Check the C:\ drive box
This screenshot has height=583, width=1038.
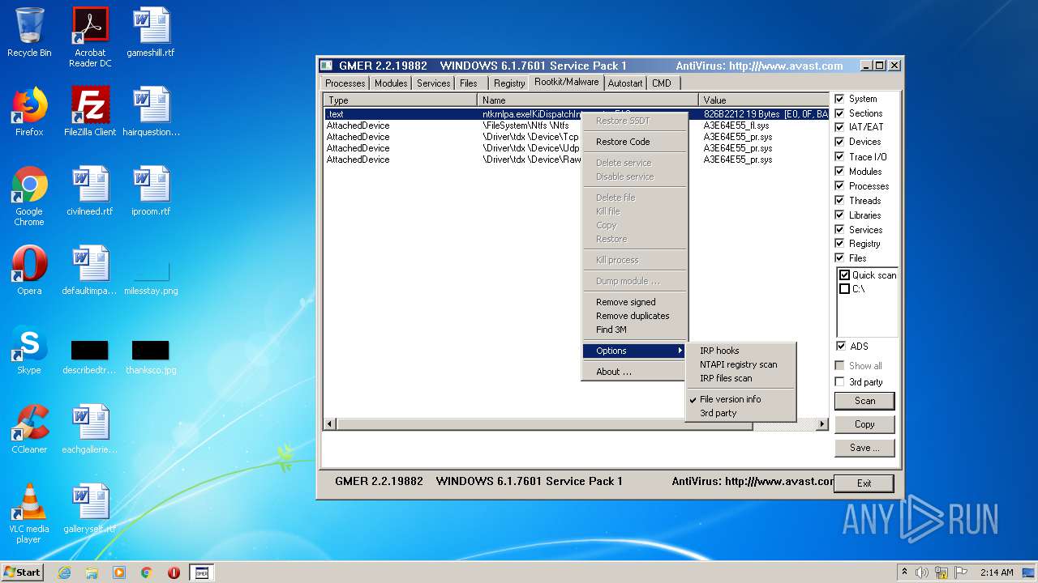[x=844, y=289]
